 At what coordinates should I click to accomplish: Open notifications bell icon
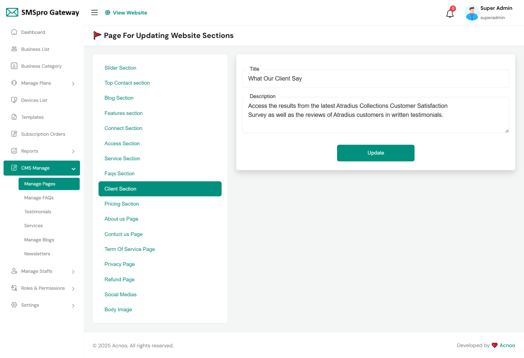[x=450, y=13]
